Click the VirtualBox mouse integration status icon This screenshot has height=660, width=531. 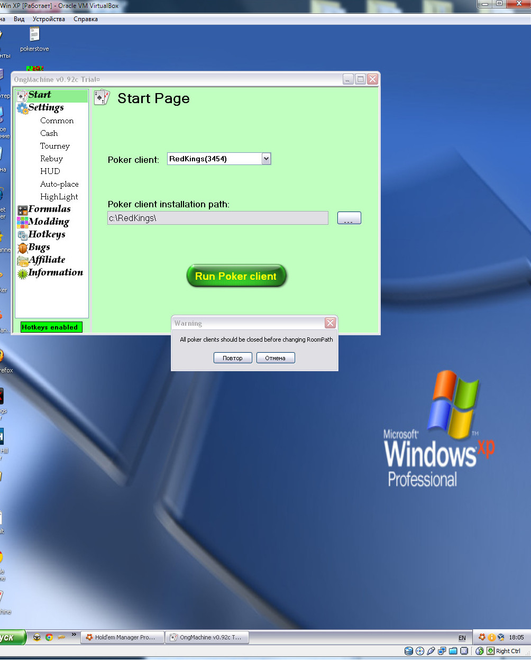[480, 651]
